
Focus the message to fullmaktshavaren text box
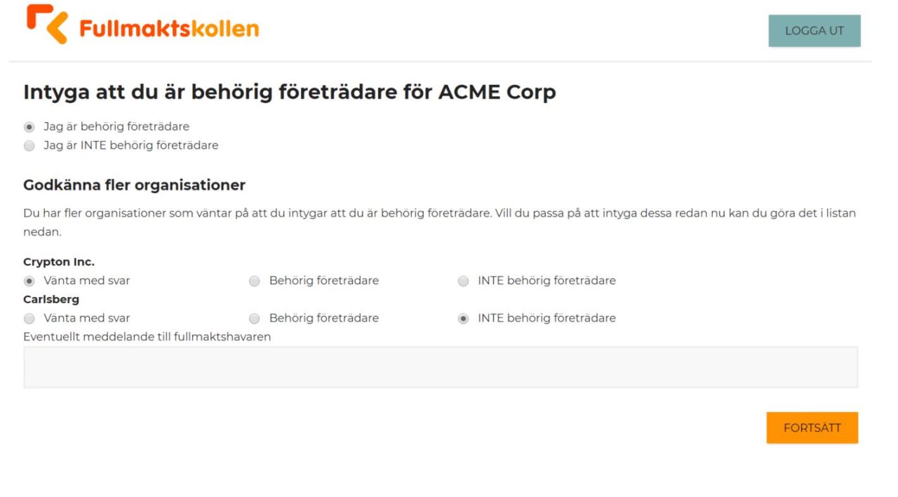tap(440, 367)
